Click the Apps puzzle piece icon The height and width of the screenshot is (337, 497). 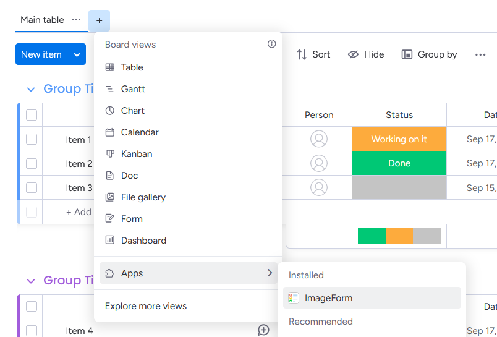109,273
